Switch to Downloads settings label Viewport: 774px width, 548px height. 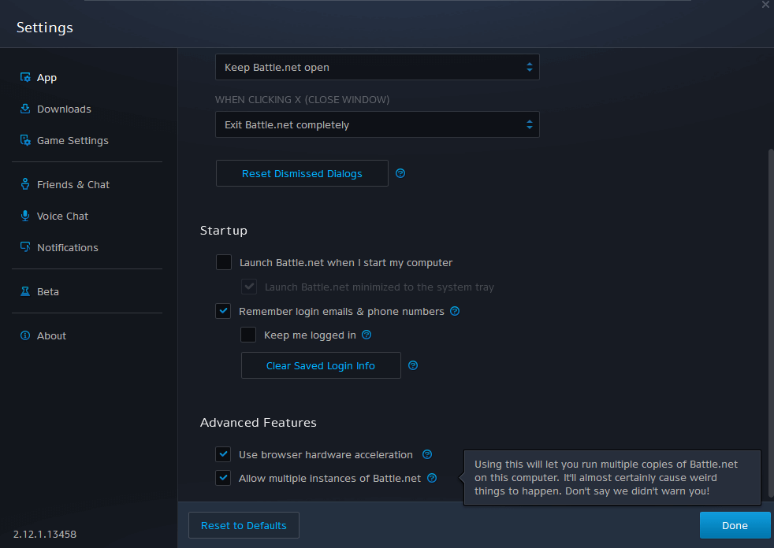point(64,109)
